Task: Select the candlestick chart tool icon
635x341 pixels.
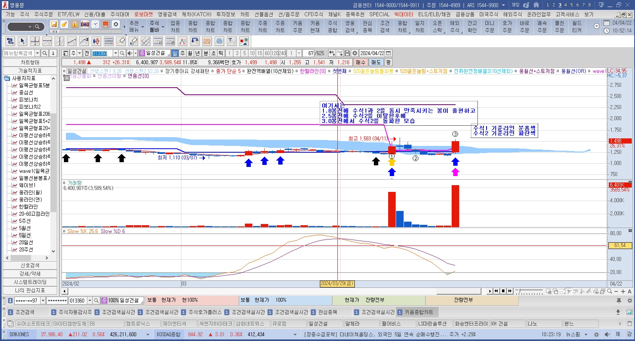Action: pos(96,41)
